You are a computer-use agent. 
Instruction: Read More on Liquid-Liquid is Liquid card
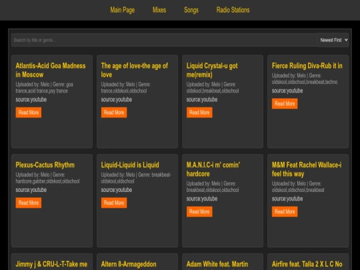(x=114, y=203)
